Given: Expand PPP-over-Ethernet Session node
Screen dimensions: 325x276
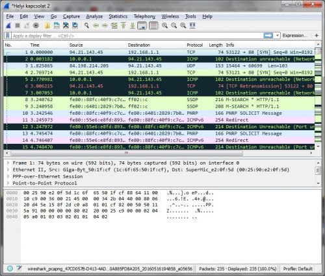Looking at the screenshot, I should click(x=8, y=176).
